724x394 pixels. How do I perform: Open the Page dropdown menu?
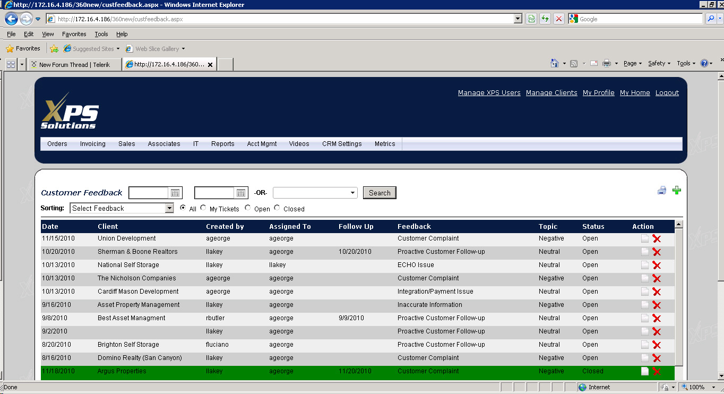632,63
